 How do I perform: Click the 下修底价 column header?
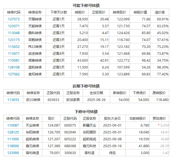point(139,93)
